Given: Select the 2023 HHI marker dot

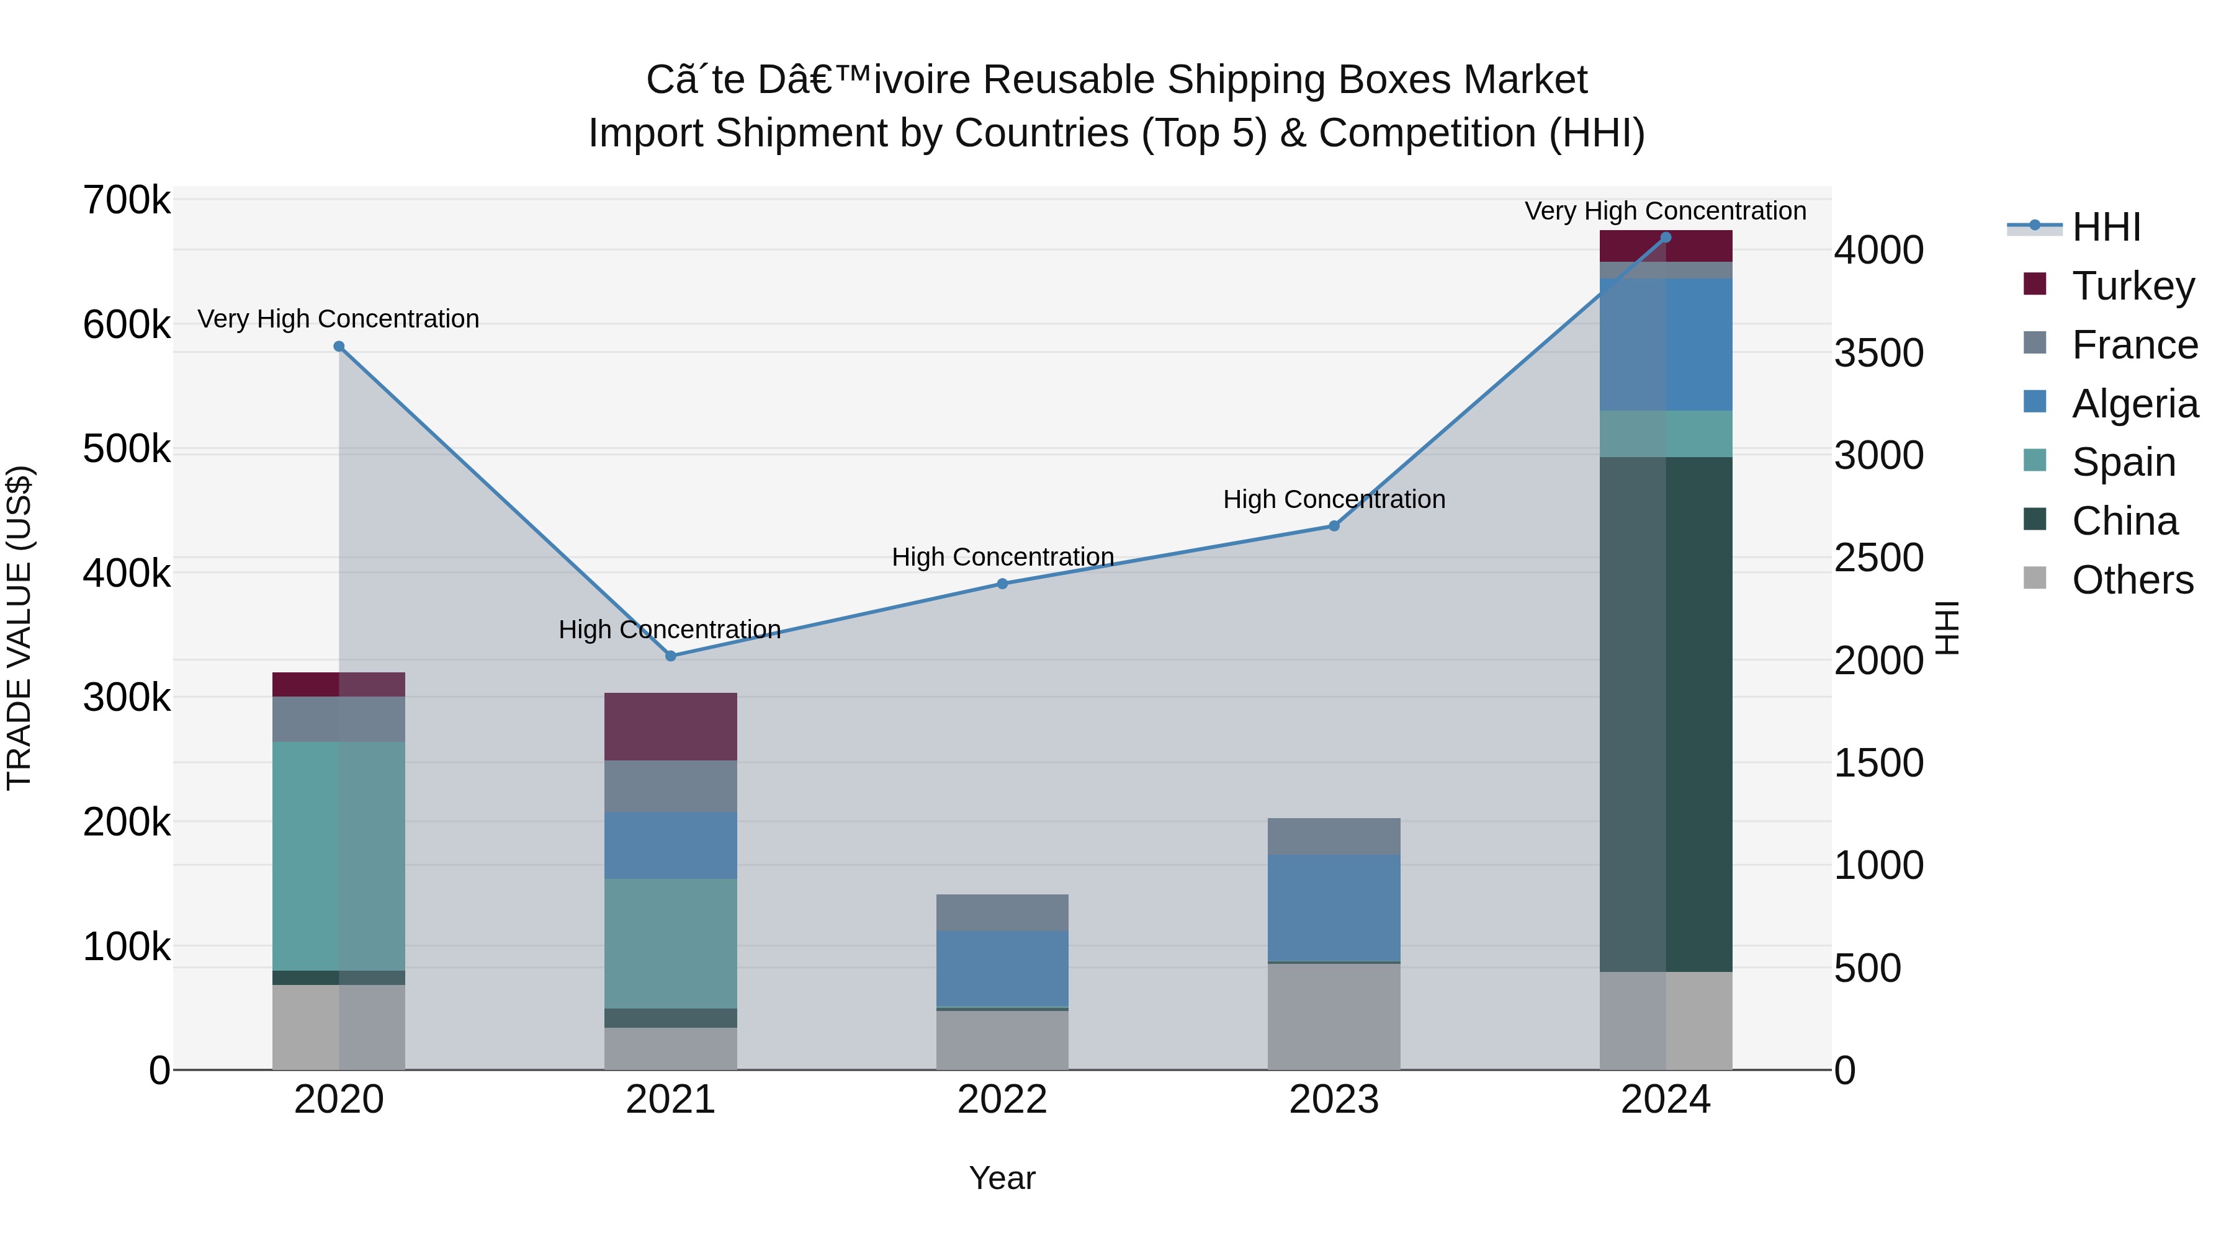Looking at the screenshot, I should 1334,526.
